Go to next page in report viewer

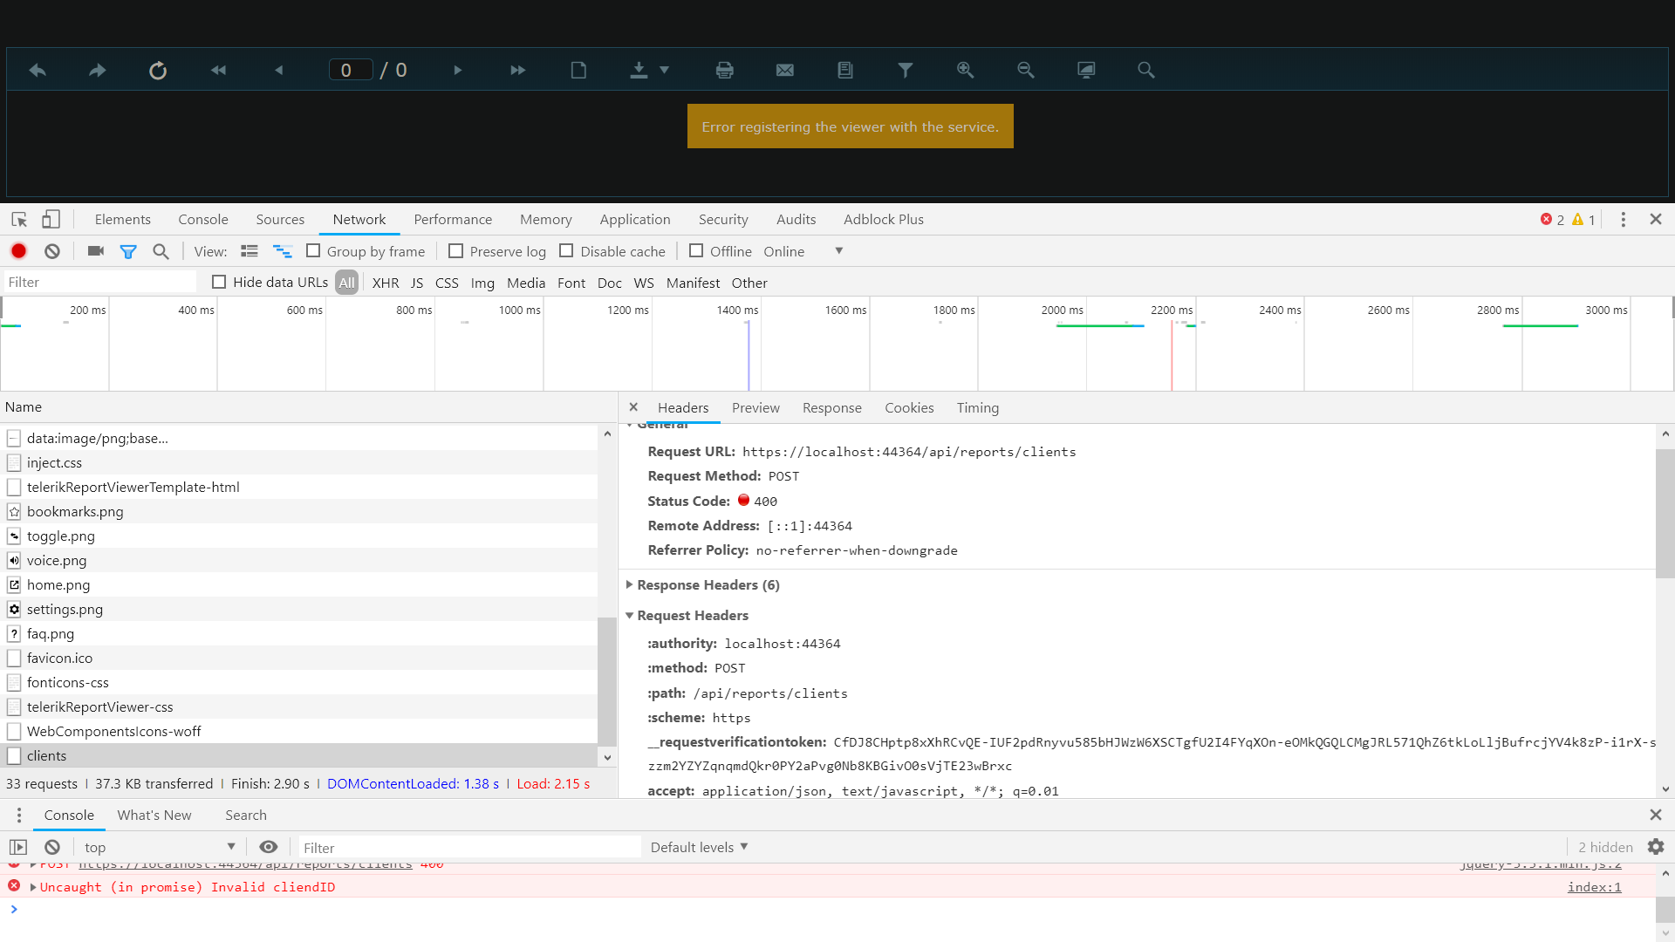(458, 70)
